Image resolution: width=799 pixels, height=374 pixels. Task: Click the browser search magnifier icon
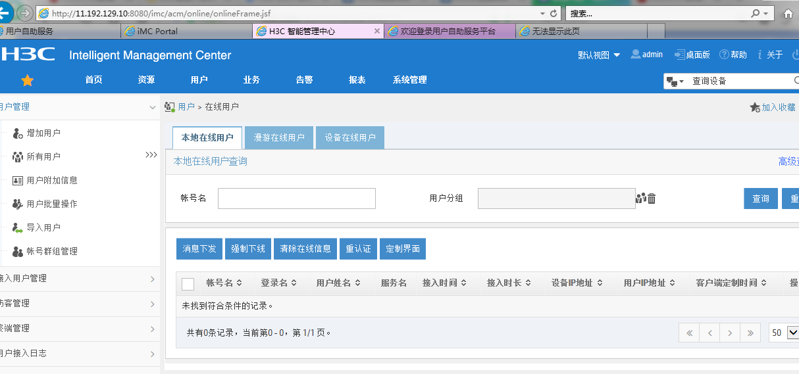coord(755,13)
